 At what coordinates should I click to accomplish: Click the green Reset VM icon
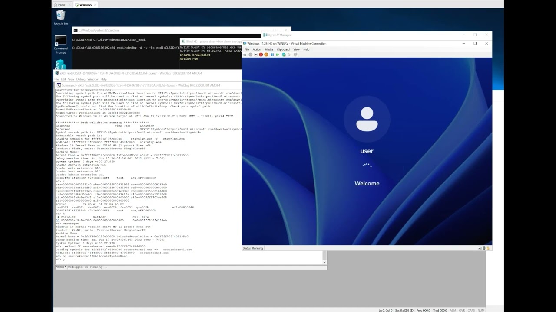pos(278,55)
